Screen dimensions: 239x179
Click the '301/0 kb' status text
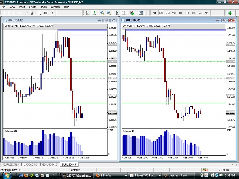coord(223,170)
